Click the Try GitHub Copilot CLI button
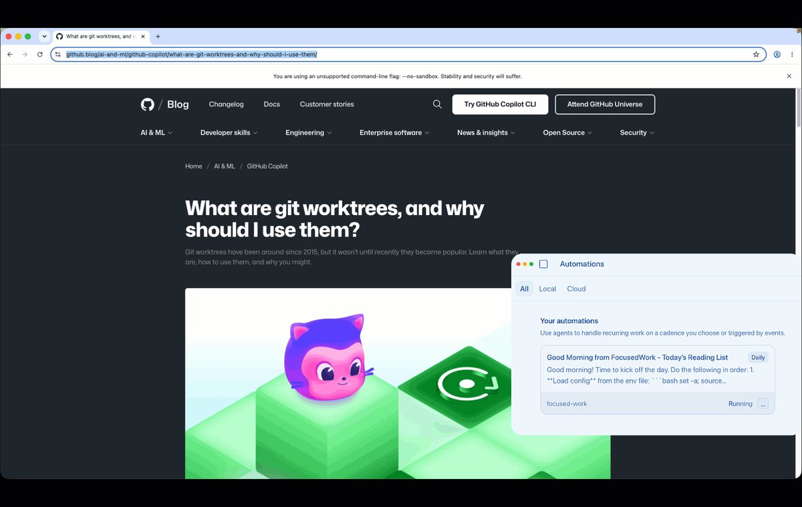Image resolution: width=802 pixels, height=507 pixels. click(500, 104)
